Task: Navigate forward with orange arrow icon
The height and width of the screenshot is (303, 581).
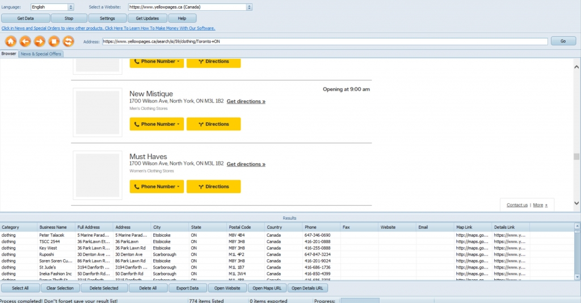Action: point(40,41)
